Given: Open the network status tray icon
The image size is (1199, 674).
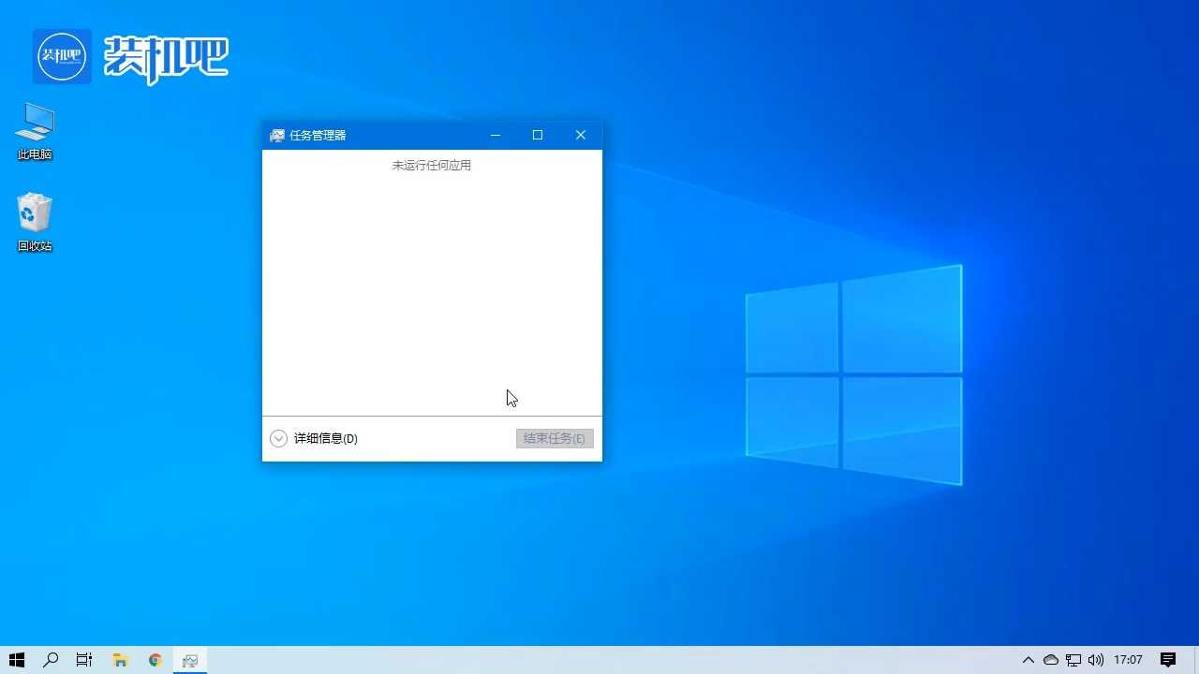Looking at the screenshot, I should [1073, 660].
